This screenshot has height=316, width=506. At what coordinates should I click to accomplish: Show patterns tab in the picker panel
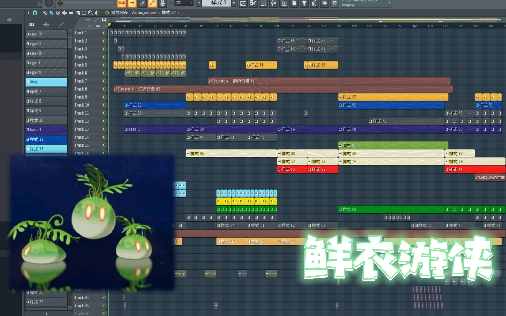point(31,24)
